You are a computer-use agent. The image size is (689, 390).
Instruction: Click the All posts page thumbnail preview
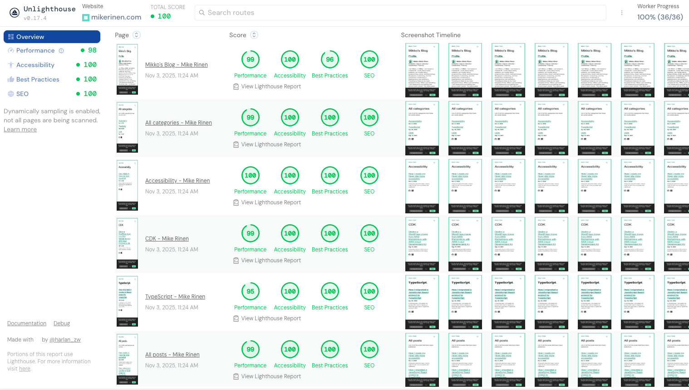[127, 360]
